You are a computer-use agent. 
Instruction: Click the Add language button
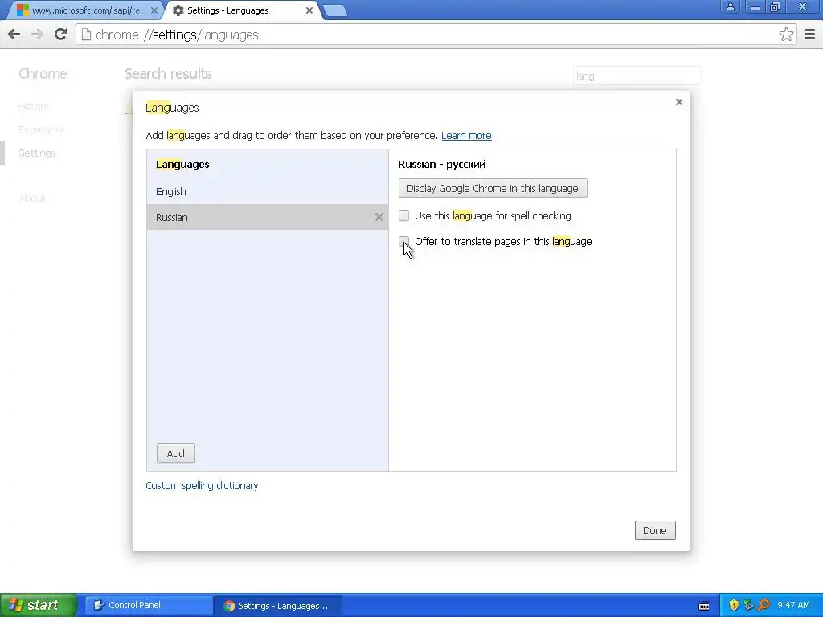click(175, 453)
